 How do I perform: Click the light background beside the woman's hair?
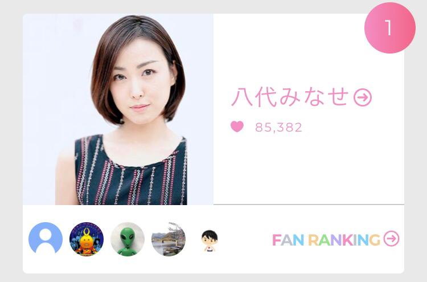pyautogui.click(x=55, y=81)
